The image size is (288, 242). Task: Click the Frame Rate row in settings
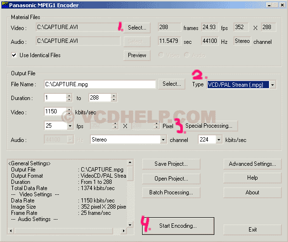click(x=61, y=213)
